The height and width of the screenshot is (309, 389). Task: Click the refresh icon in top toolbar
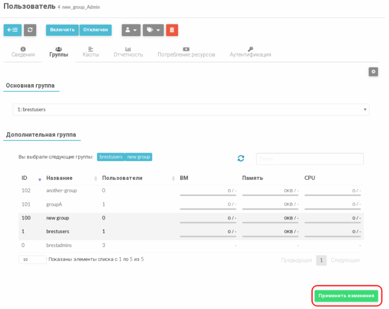(x=30, y=30)
